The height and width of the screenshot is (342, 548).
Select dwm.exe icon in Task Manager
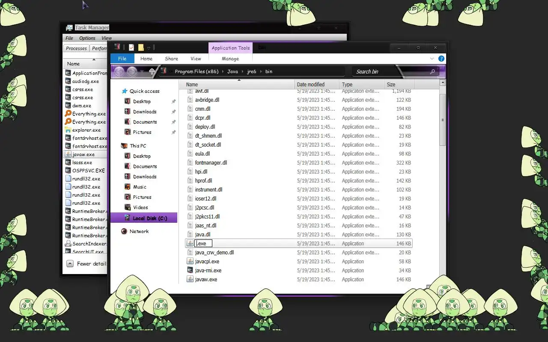click(x=68, y=106)
